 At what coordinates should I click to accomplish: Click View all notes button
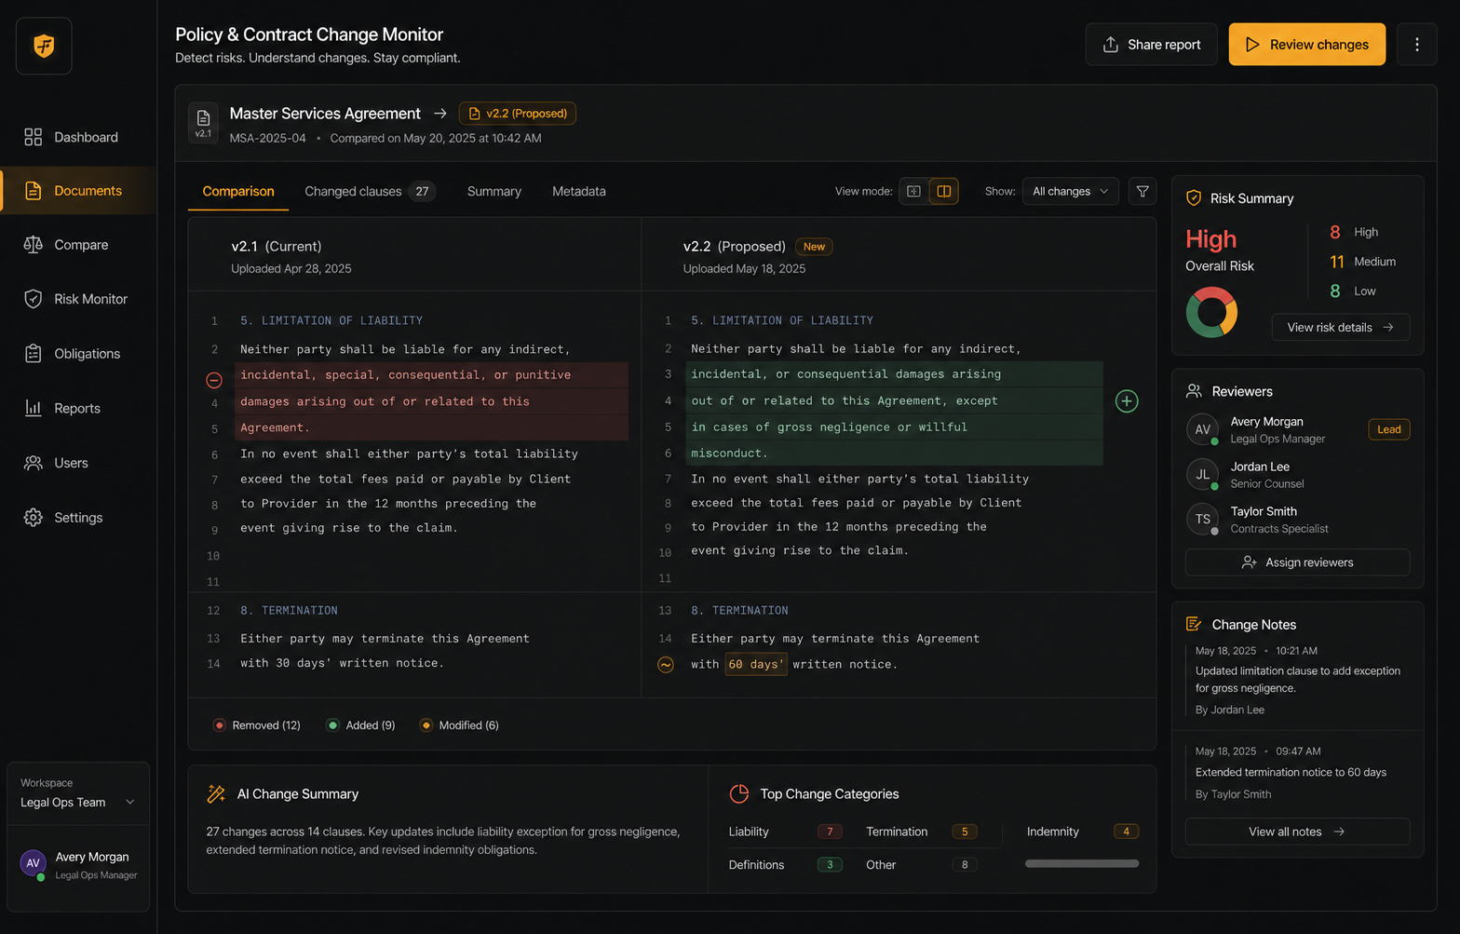pos(1297,832)
